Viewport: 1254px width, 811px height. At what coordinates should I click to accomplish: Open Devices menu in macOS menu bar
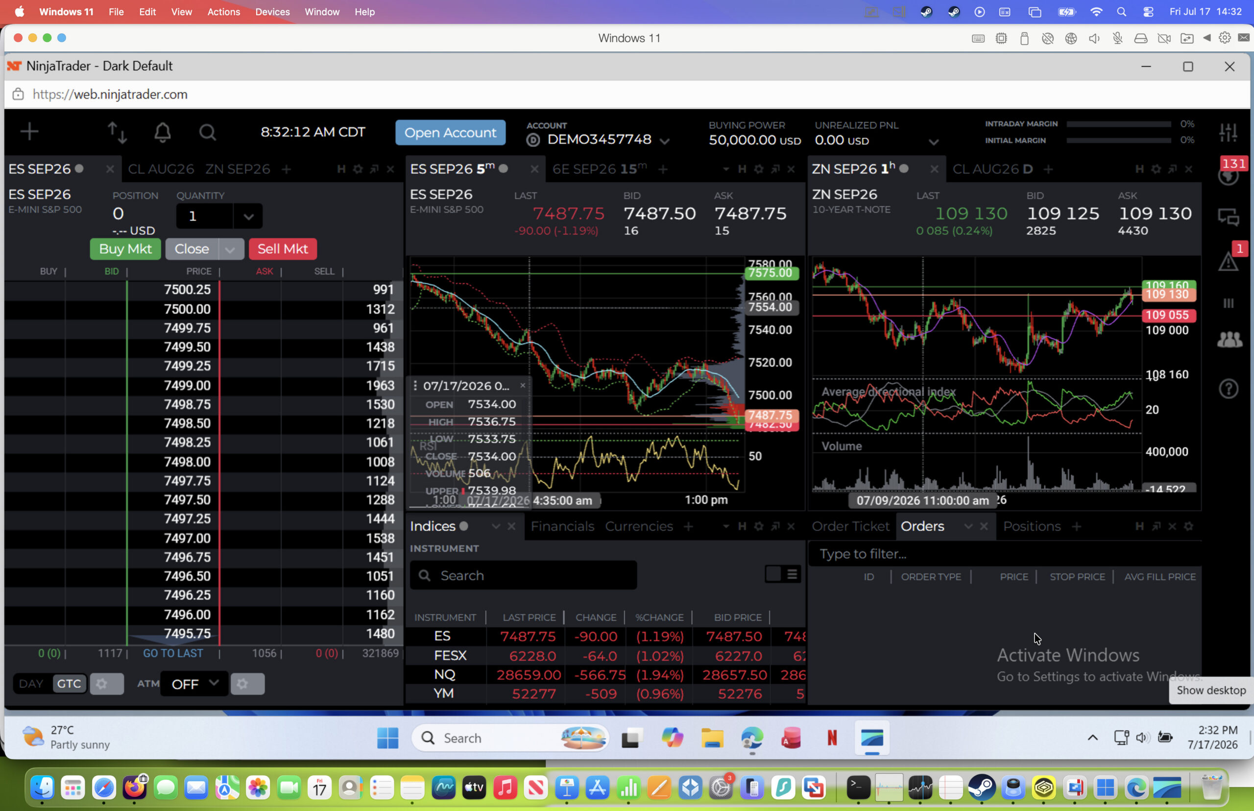tap(272, 12)
